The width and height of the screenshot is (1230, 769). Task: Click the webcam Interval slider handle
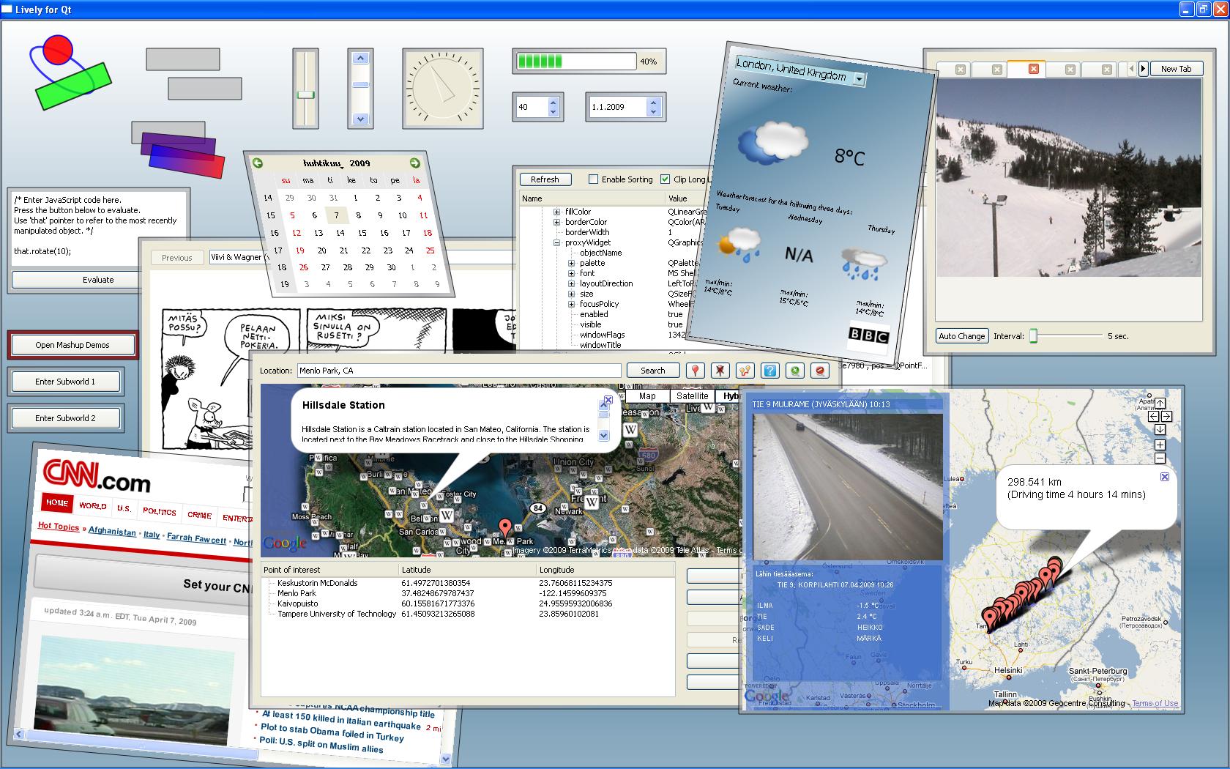click(x=1034, y=336)
